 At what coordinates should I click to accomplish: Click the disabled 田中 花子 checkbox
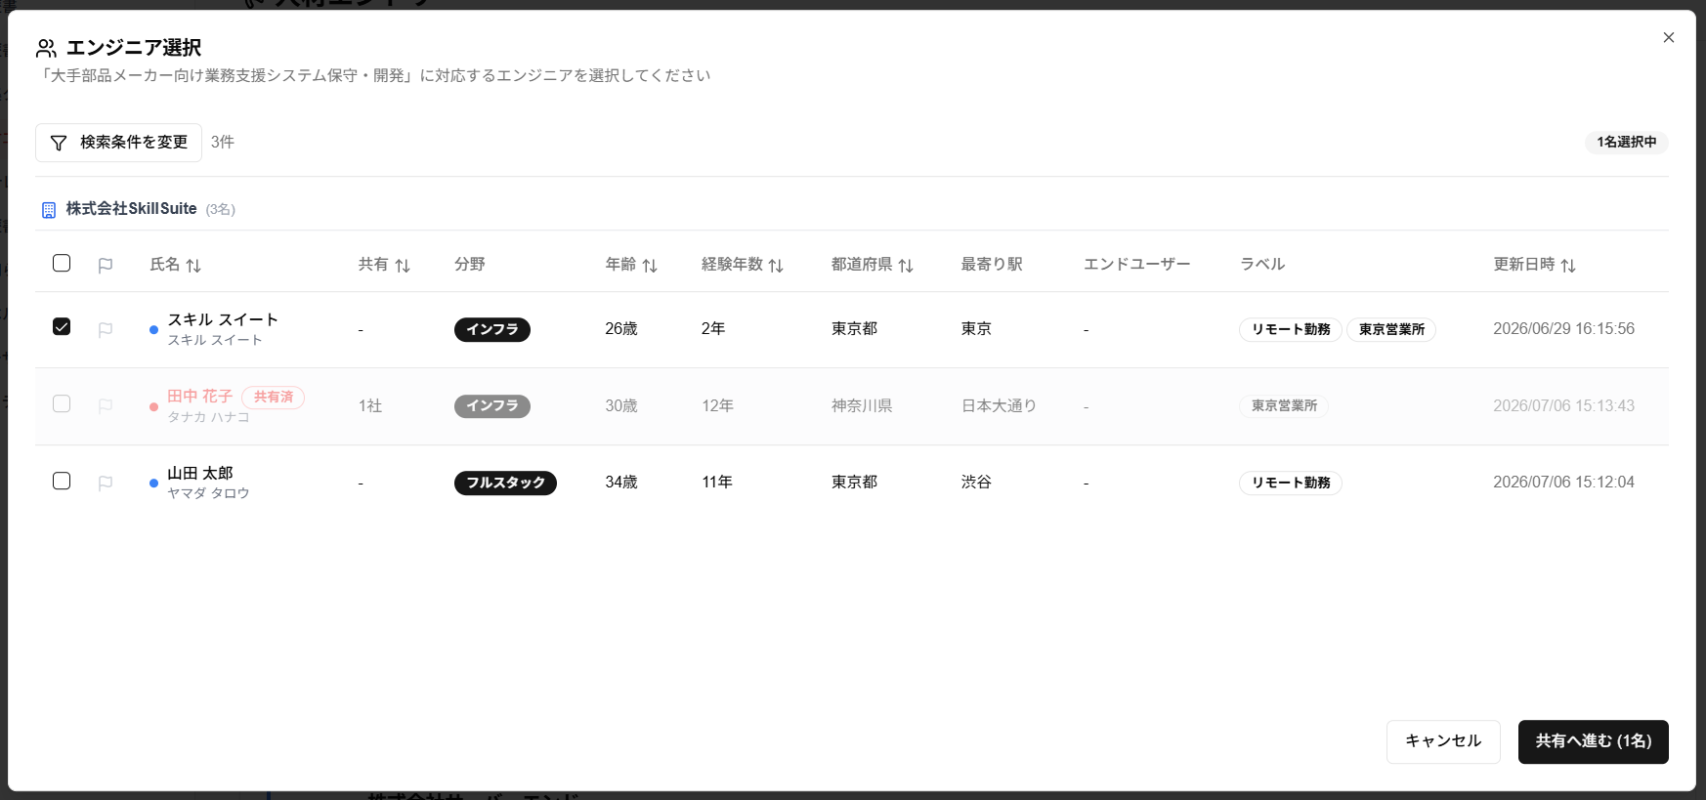pos(62,403)
